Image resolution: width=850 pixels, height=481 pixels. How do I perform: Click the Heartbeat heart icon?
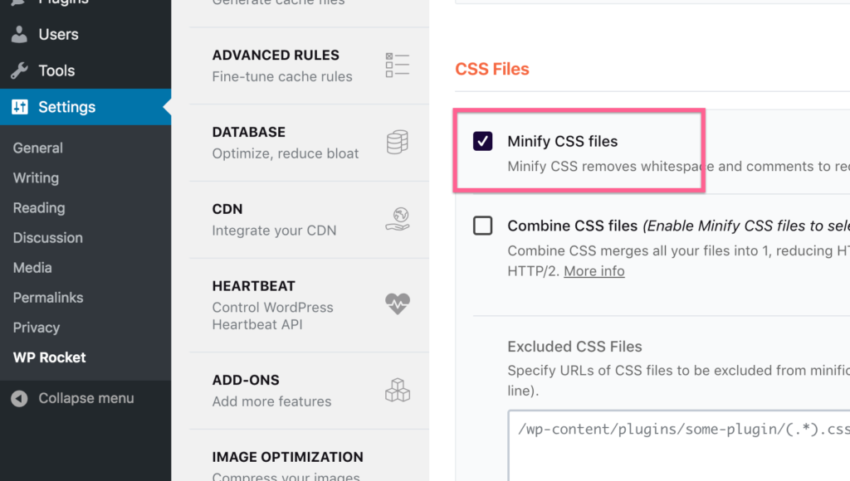(398, 304)
